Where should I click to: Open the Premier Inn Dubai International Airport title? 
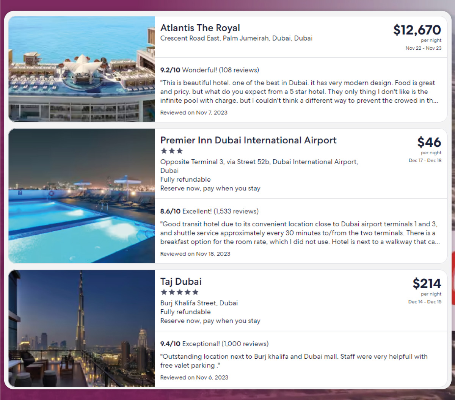248,140
